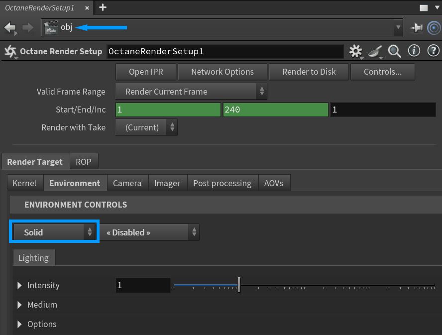This screenshot has width=442, height=335.
Task: Click the Render to Disk button
Action: point(309,72)
